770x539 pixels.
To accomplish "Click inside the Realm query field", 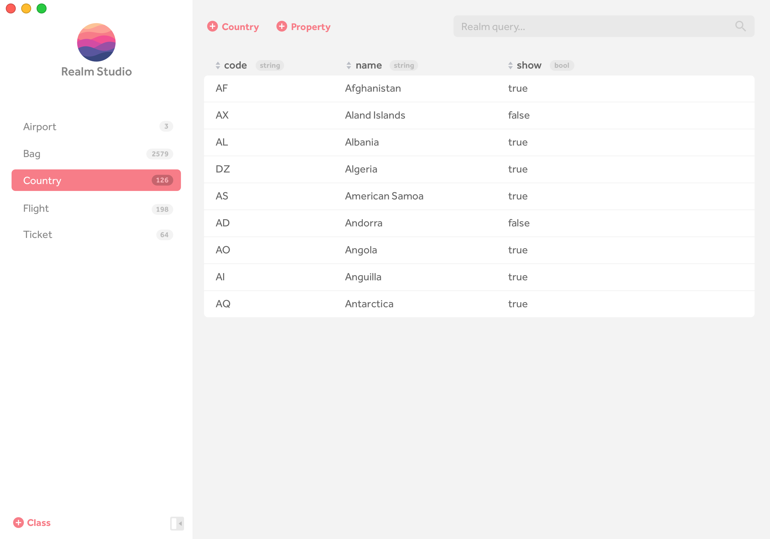I will pyautogui.click(x=570, y=26).
